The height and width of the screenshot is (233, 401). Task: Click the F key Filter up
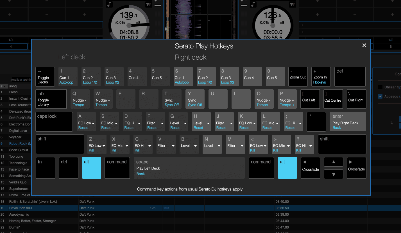155,122
